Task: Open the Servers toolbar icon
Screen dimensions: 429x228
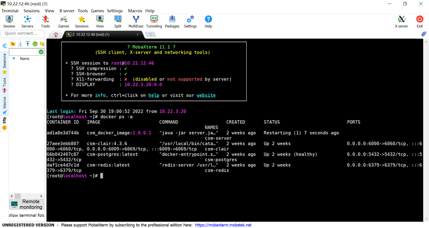Action: [x=27, y=21]
